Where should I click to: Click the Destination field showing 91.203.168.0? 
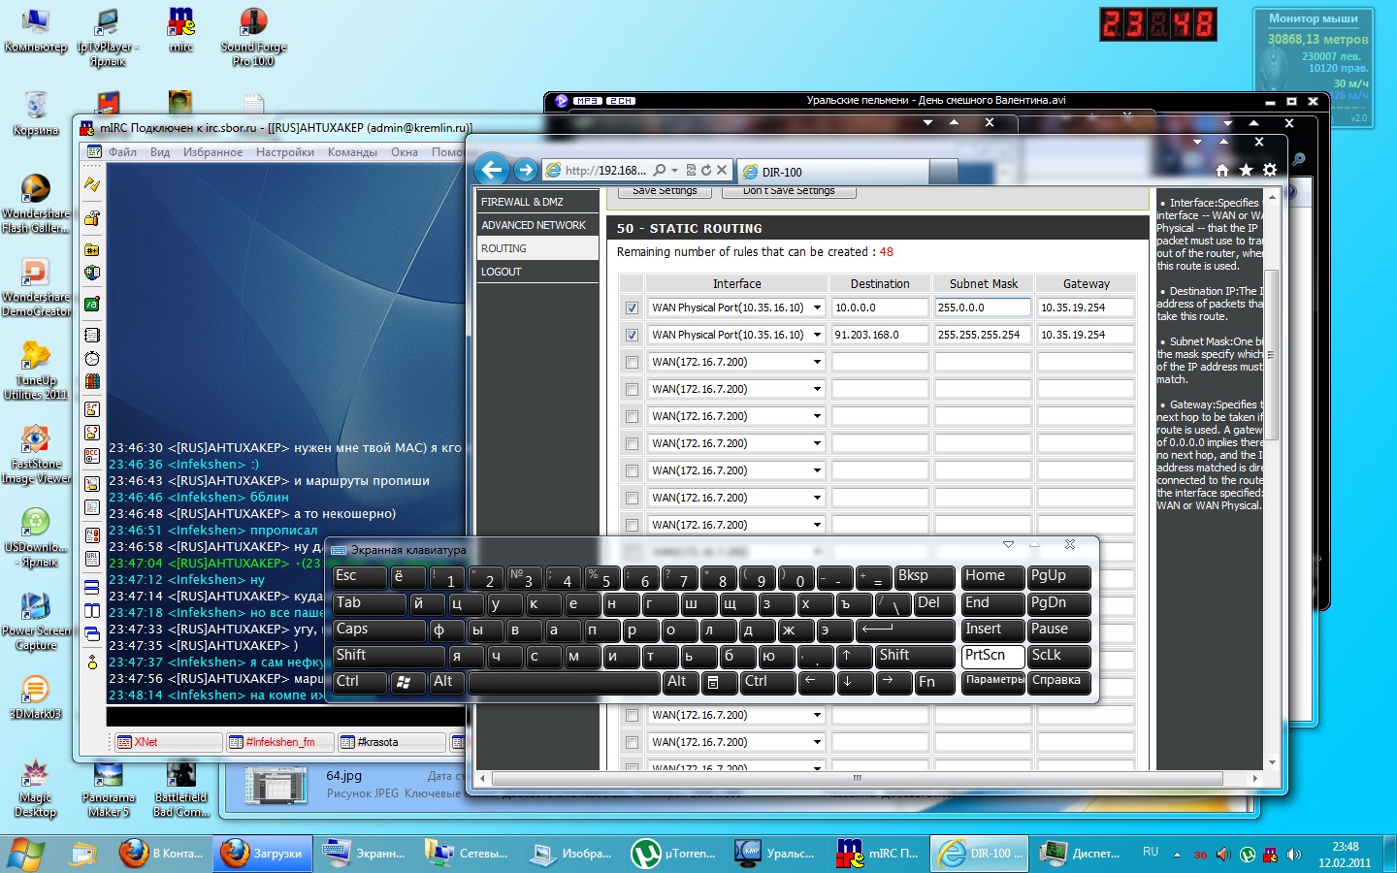click(880, 335)
